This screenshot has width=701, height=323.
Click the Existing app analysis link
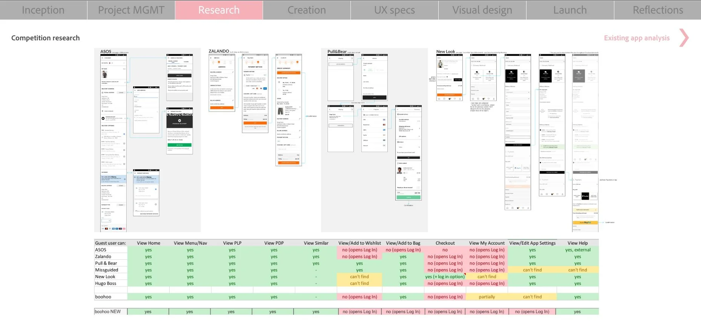(637, 38)
